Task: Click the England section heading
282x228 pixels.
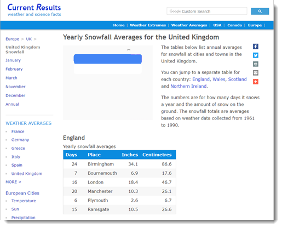Action: [x=74, y=138]
